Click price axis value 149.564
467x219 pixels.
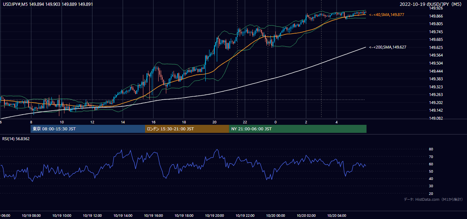coord(436,55)
